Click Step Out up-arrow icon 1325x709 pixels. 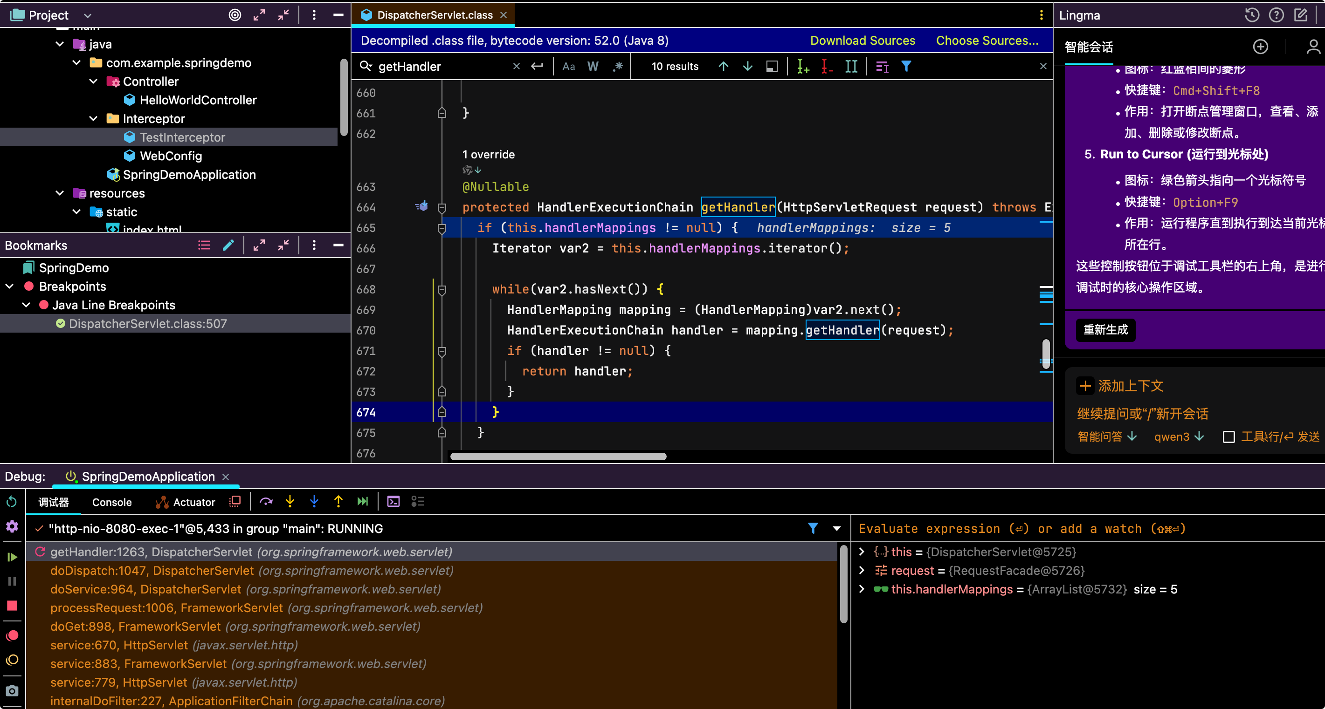[338, 502]
